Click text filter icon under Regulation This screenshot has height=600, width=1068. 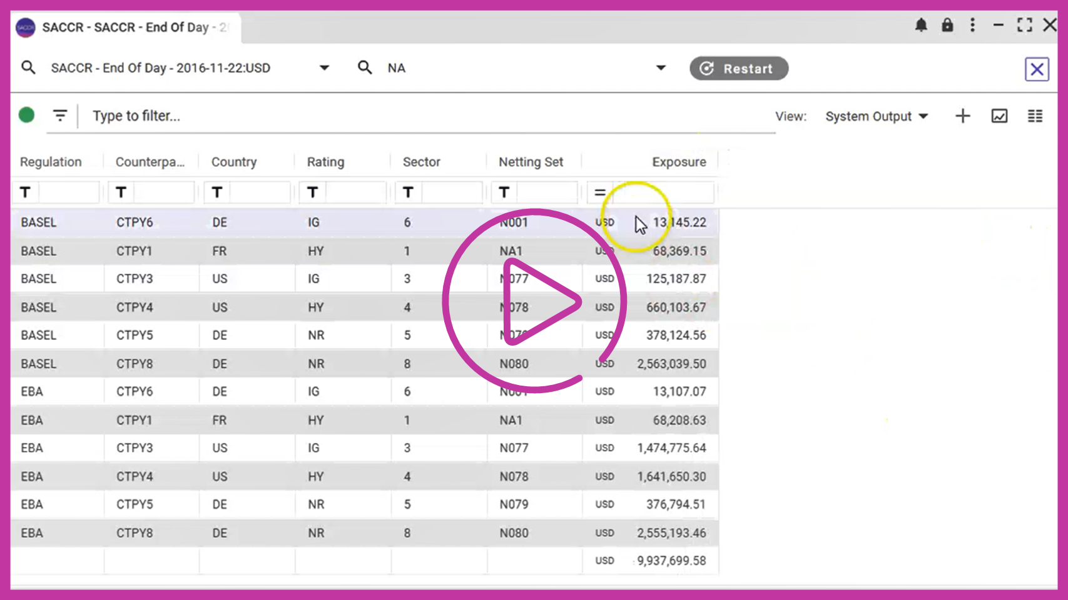click(25, 192)
